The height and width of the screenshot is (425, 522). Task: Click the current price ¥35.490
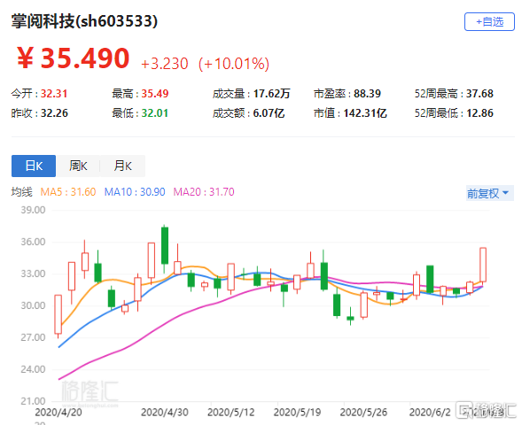[x=74, y=58]
